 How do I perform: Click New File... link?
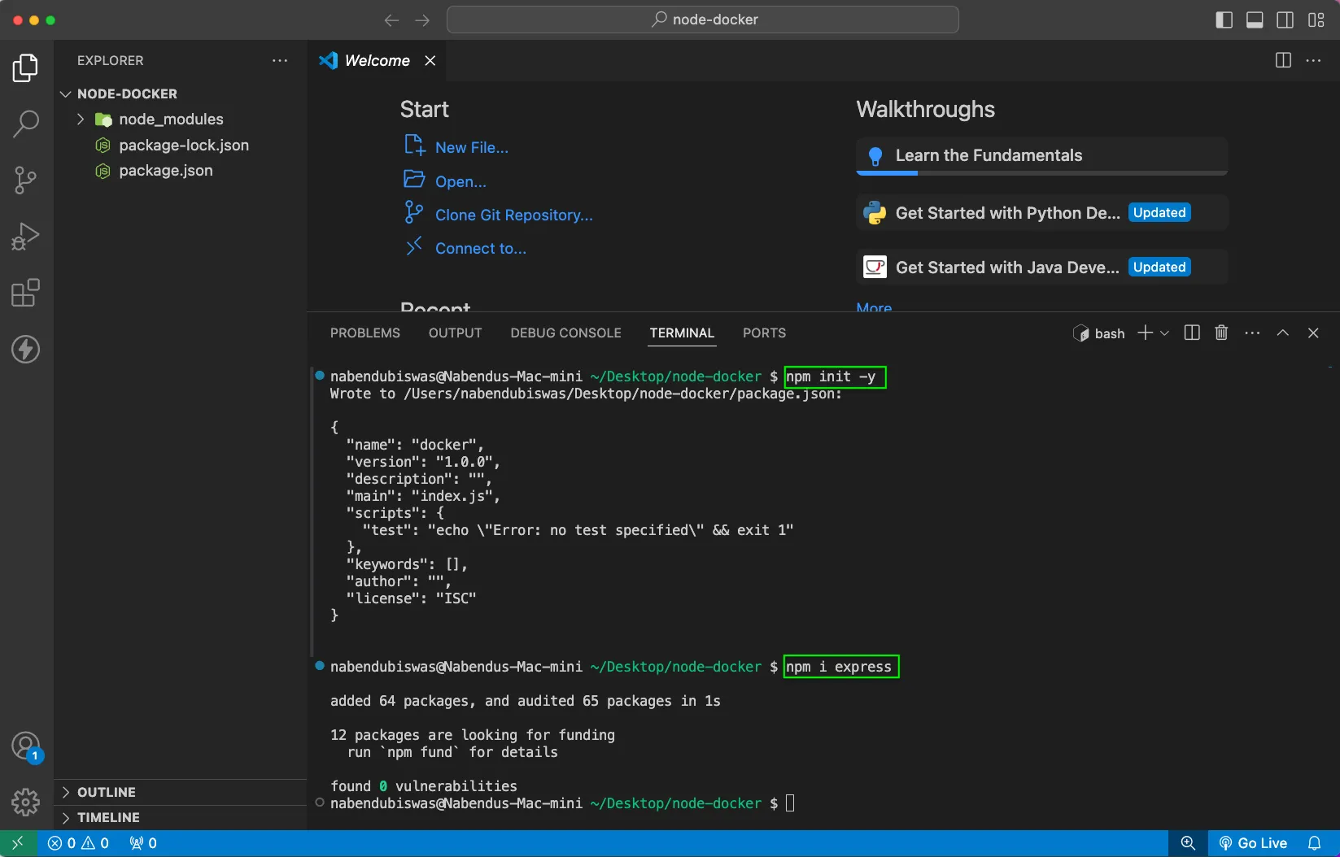pos(471,147)
